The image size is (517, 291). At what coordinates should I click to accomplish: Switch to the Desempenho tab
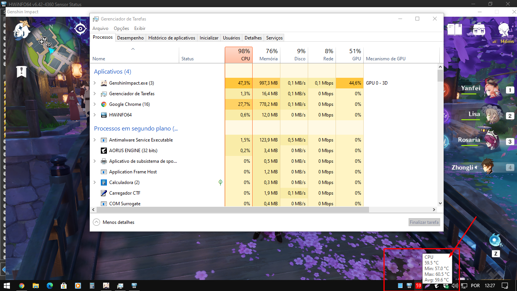[x=130, y=38]
